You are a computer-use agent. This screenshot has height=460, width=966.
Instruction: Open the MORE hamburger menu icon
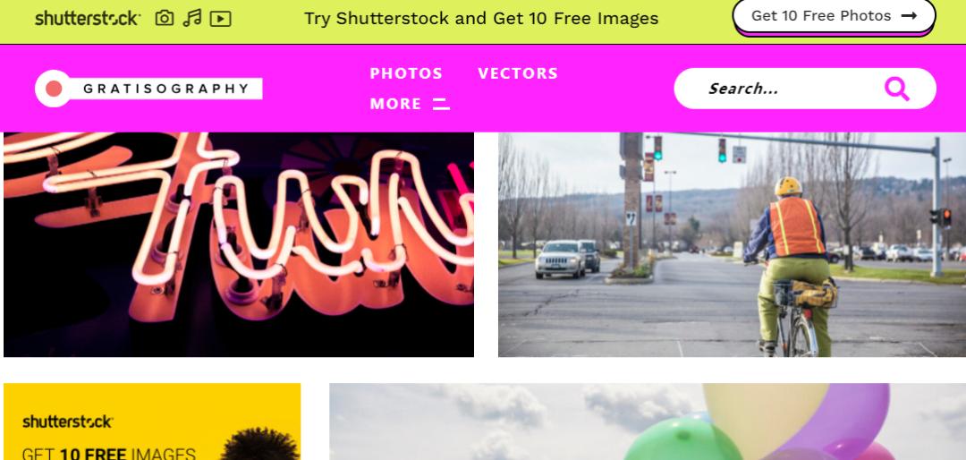pos(441,104)
